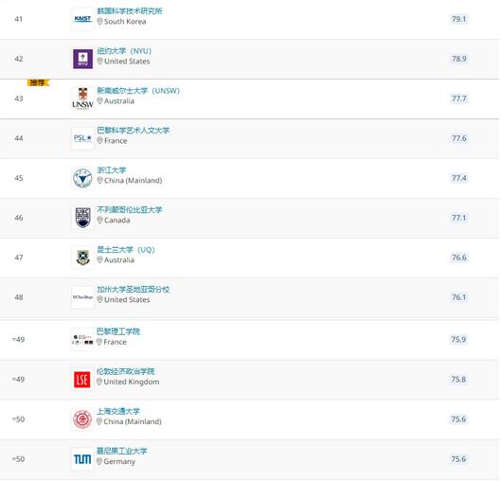Screen dimensions: 501x481
Task: Open the UNSW crest logo
Action: point(82,98)
